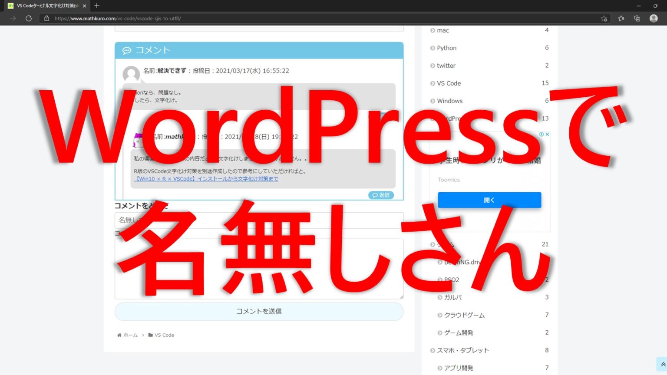Select the VS Codeターミナル文字化け対策 browser tab
Screen dimensions: 667x375
click(43, 6)
